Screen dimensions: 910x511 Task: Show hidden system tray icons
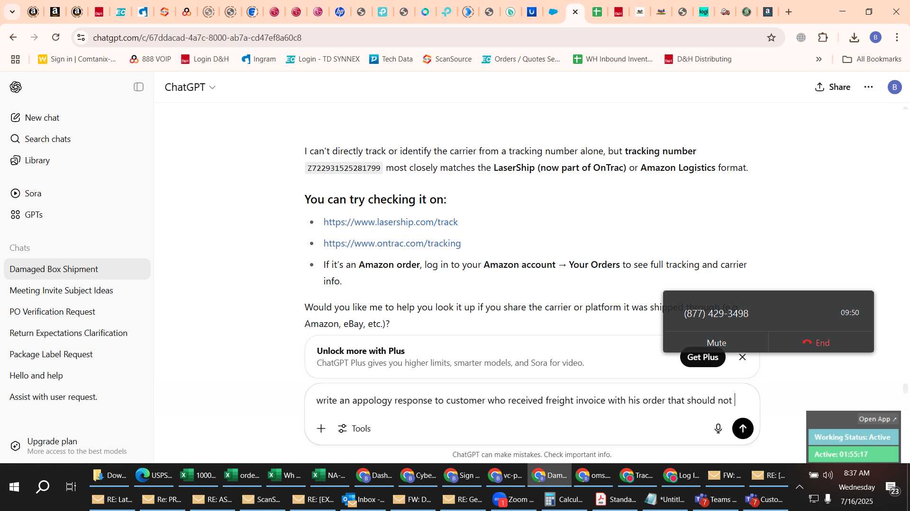pos(799,486)
